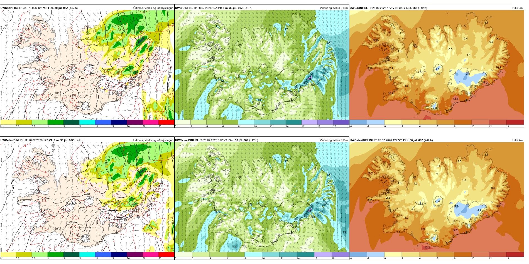Viewport: 529px width, 264px height.
Task: Click 'Hiti í 2m' title on UWC-dev map
Action: (517, 140)
